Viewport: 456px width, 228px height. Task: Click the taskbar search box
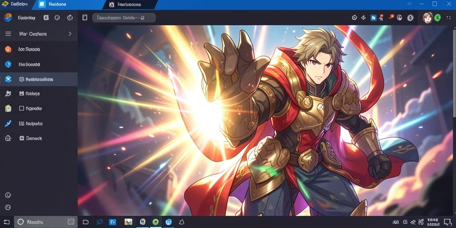[46, 222]
